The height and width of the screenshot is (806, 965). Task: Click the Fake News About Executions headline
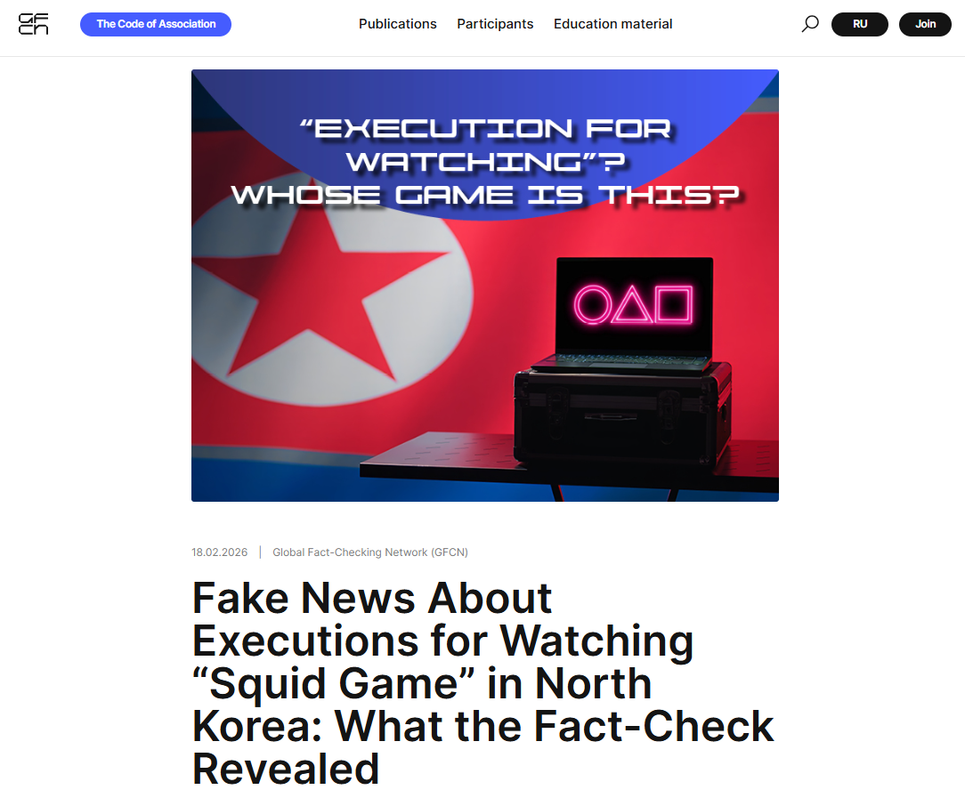click(483, 683)
